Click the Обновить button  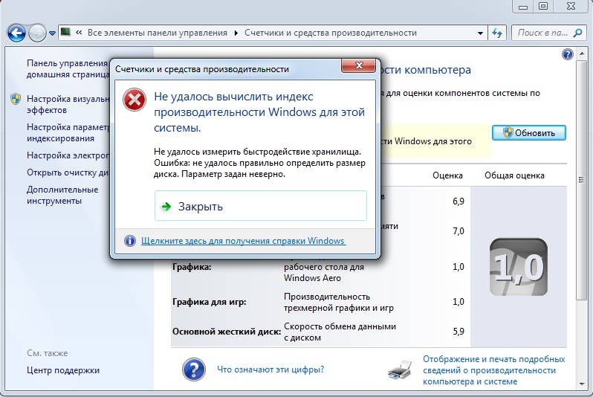[528, 133]
